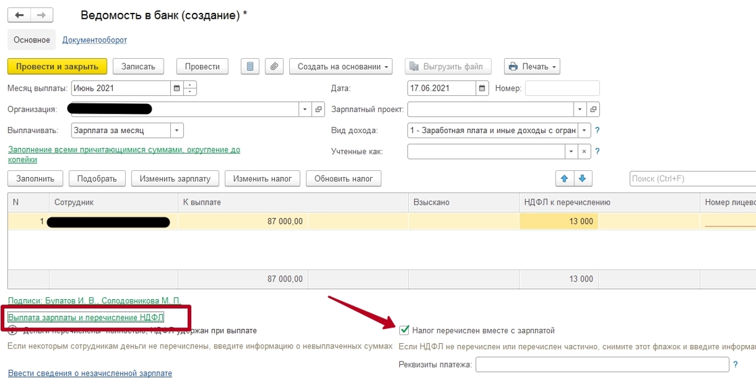The height and width of the screenshot is (389, 756).
Task: Click help question mark near Вид дохода
Action: (597, 130)
